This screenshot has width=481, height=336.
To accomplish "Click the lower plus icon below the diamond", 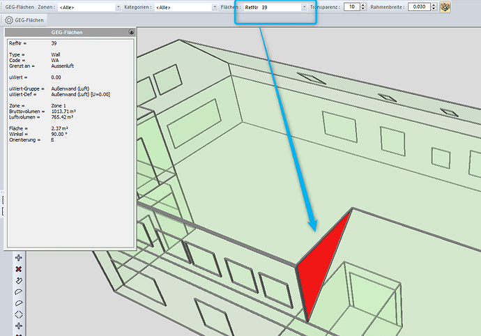I will 19,326.
